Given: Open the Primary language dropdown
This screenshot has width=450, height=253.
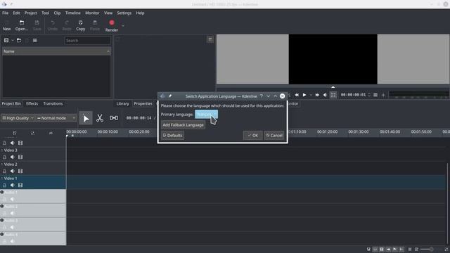Looking at the screenshot, I should (206, 115).
